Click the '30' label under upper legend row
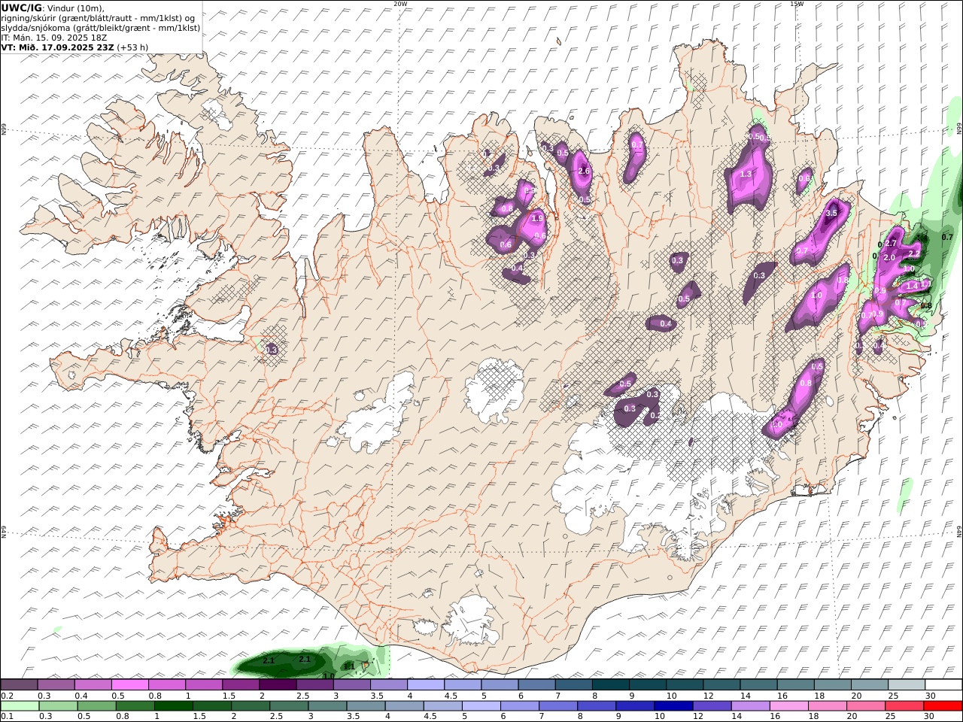Image resolution: width=963 pixels, height=722 pixels. 930,696
